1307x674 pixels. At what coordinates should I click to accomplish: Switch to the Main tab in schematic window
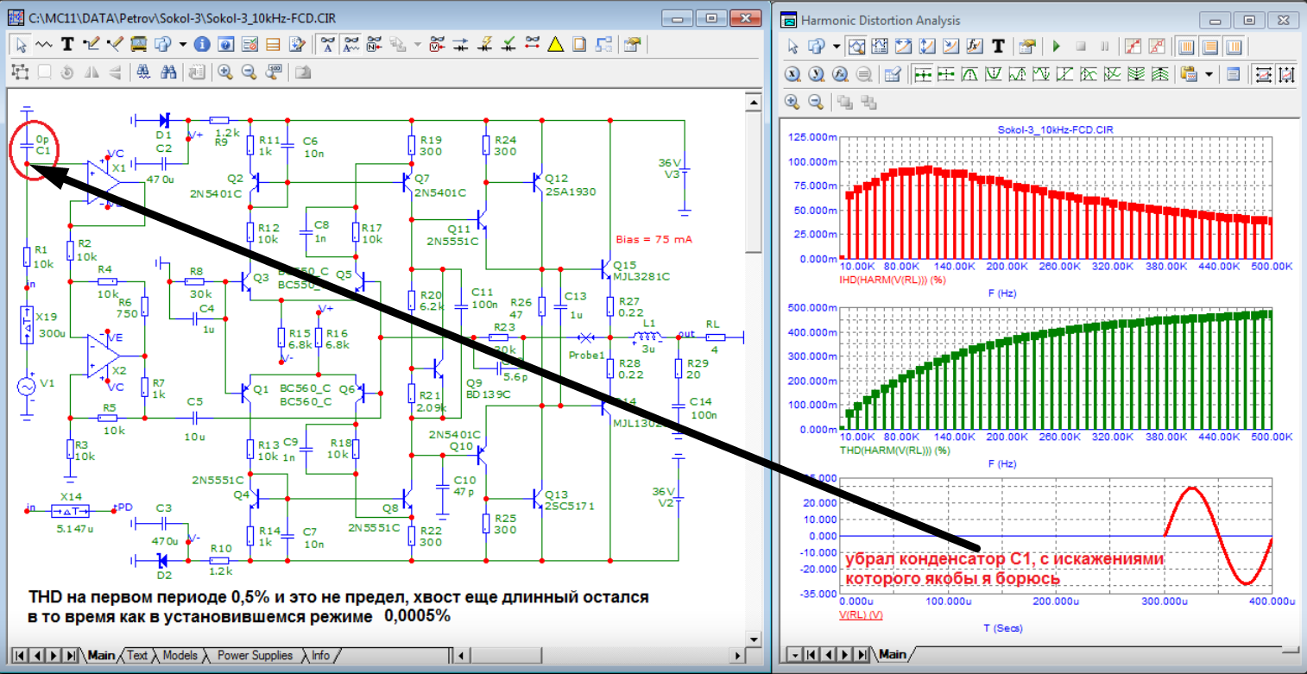click(101, 656)
